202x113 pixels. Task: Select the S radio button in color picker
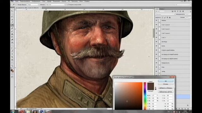(x=148, y=98)
